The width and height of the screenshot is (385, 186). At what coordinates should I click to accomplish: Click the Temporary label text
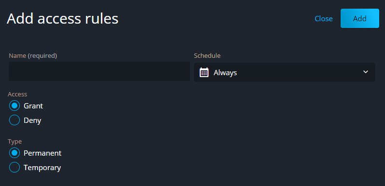pos(42,168)
